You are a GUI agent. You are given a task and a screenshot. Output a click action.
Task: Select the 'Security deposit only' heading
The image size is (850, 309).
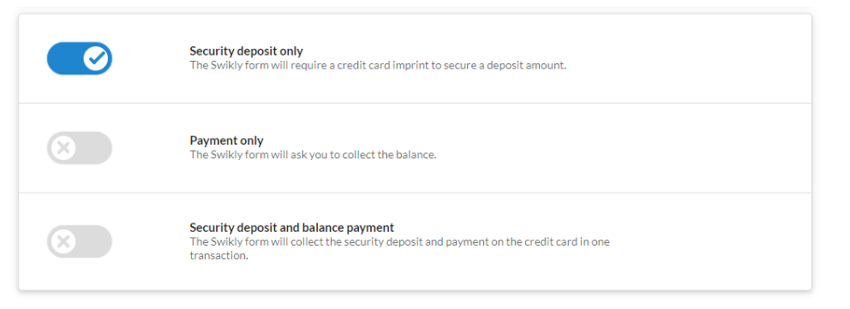(x=246, y=51)
